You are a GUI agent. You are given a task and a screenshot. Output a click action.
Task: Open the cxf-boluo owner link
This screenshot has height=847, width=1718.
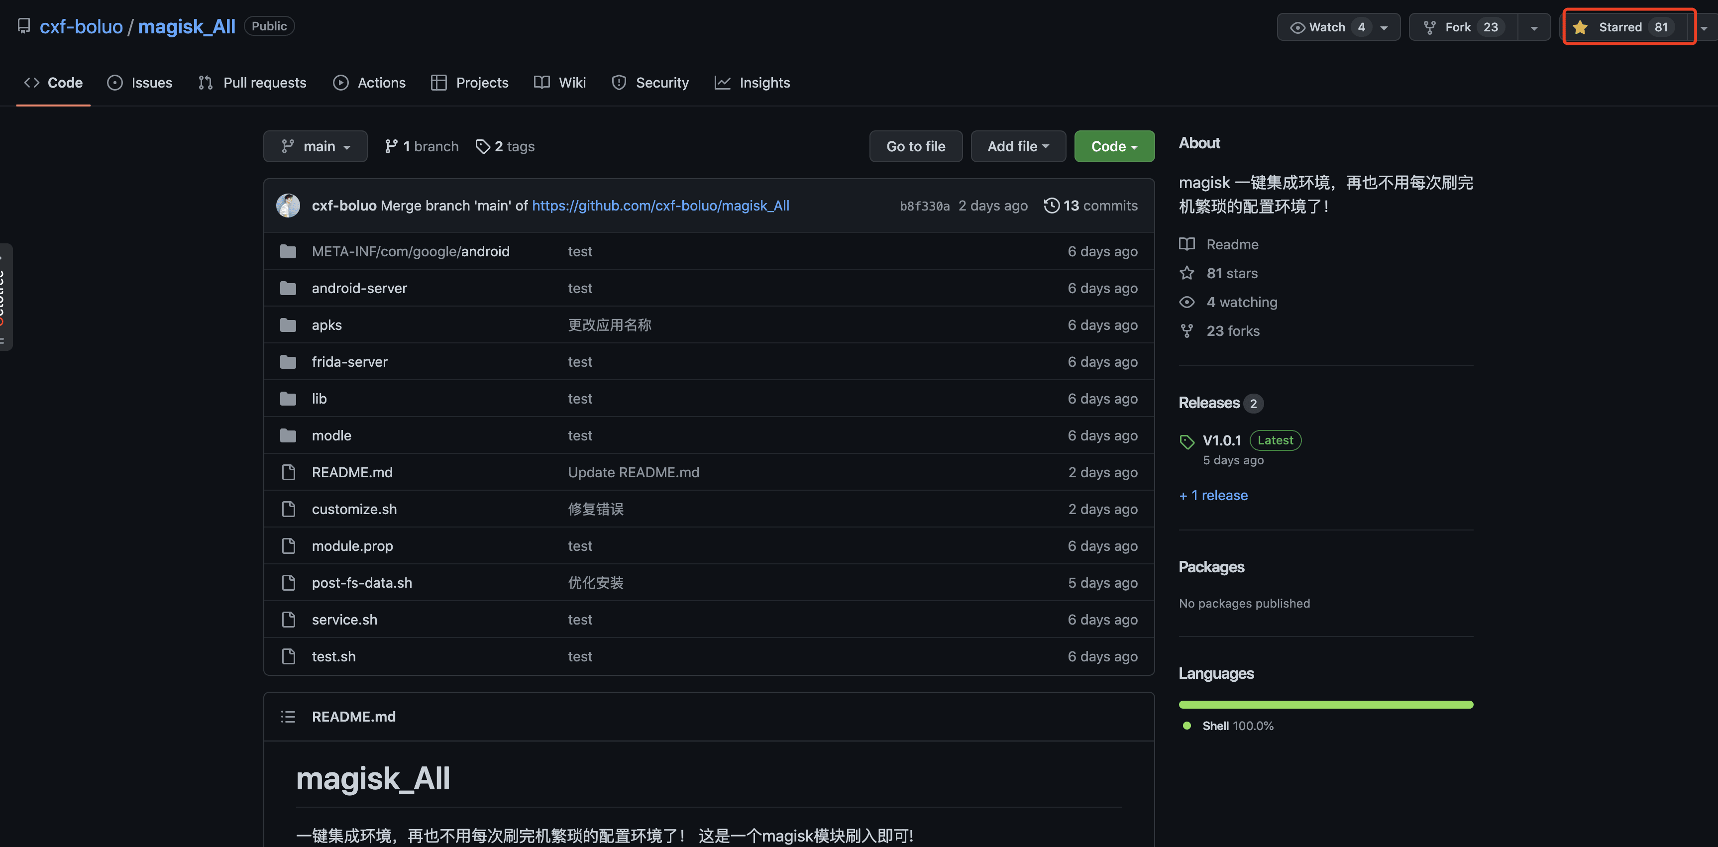coord(81,27)
